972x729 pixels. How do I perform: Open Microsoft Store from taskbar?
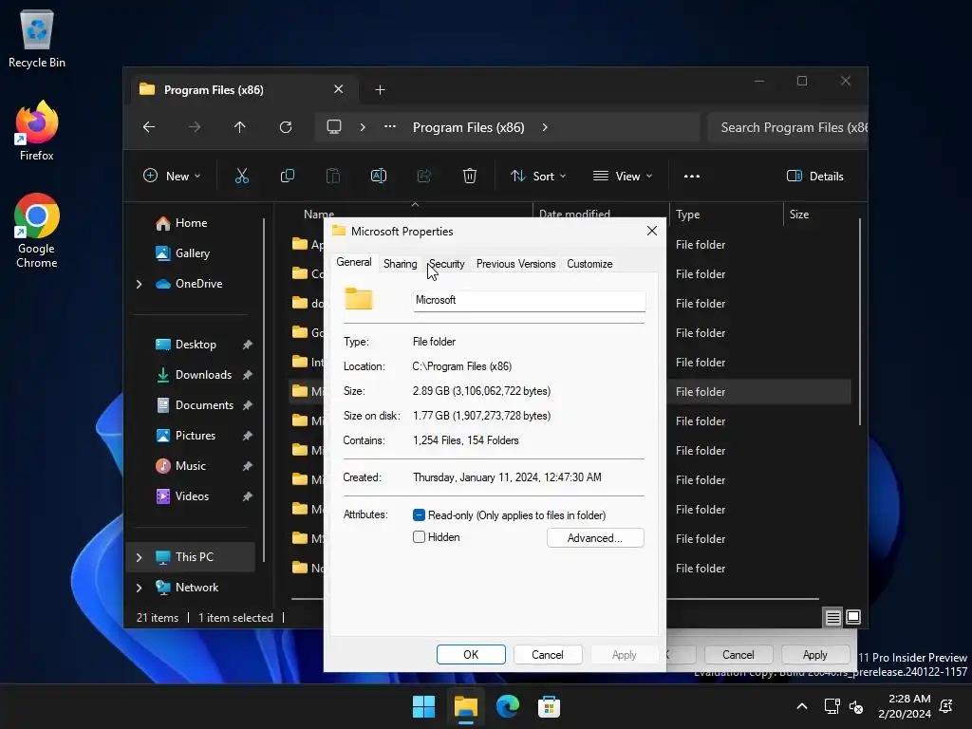point(549,706)
